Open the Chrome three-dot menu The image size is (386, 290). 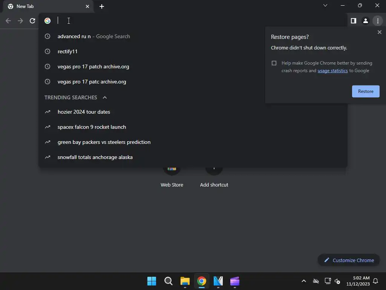[x=378, y=21]
